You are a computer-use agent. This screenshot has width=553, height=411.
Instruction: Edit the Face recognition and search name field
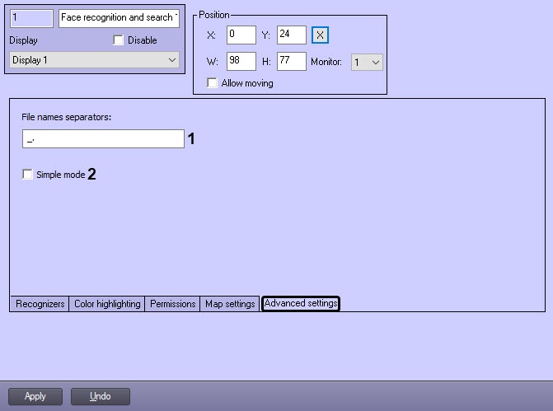coord(119,17)
